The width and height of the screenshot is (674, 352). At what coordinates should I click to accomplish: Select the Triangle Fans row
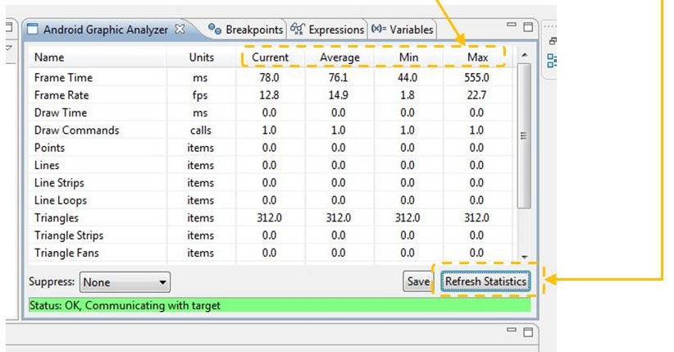(x=271, y=253)
